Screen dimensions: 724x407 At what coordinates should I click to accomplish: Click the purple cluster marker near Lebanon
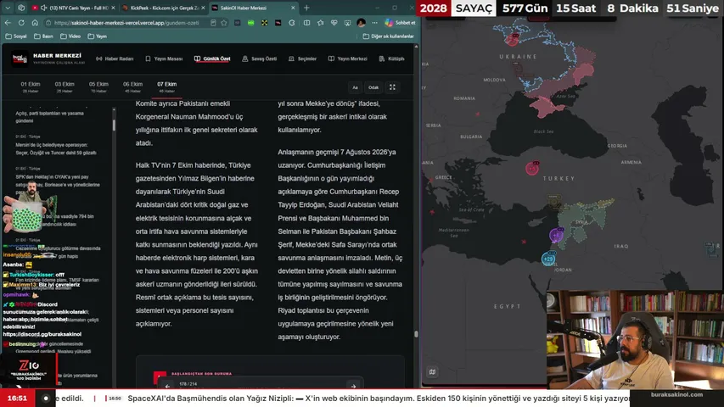coord(557,236)
